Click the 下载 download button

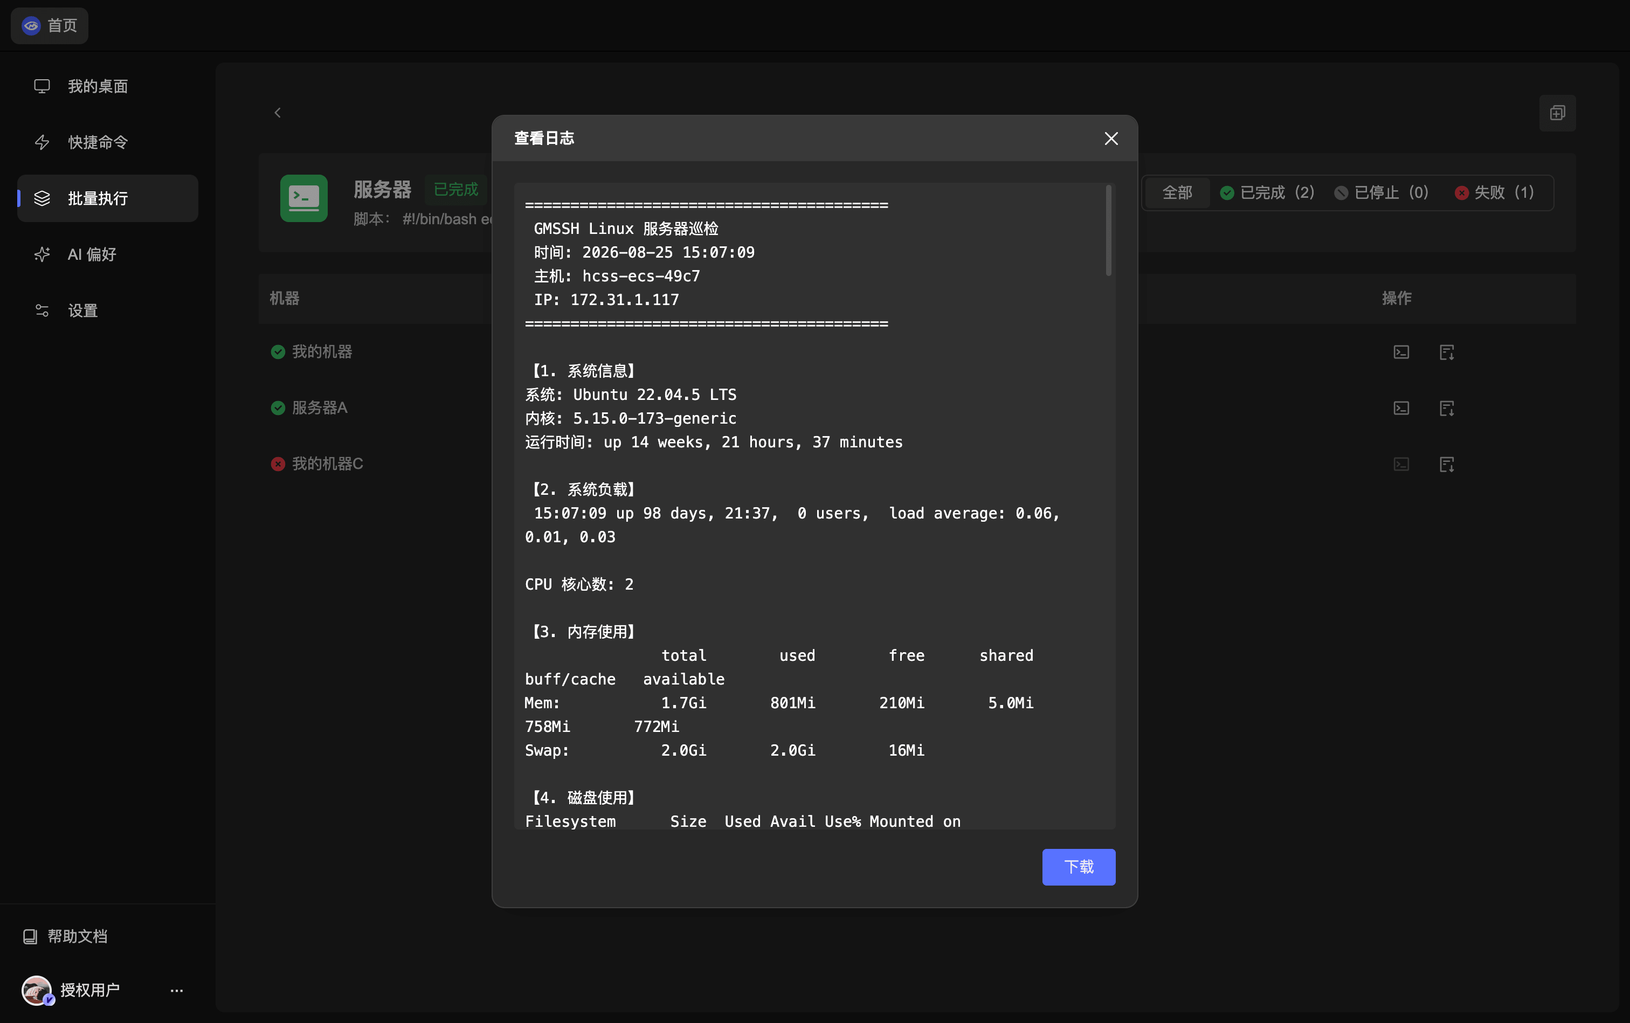coord(1079,867)
